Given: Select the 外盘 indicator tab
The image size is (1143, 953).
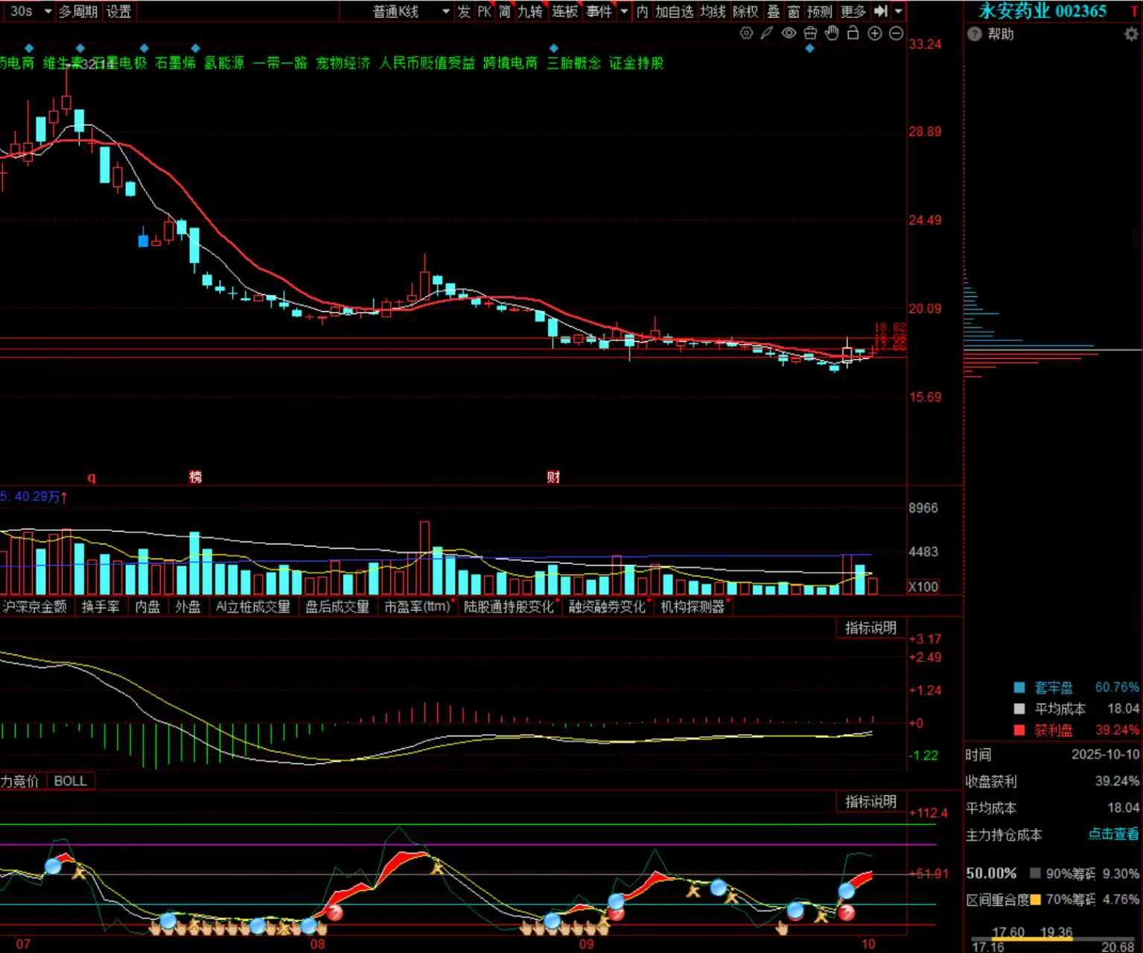Looking at the screenshot, I should pos(188,607).
